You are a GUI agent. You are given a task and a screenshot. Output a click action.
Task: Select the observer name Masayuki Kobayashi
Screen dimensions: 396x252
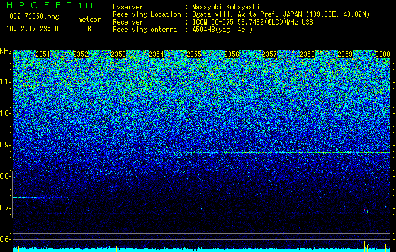pyautogui.click(x=226, y=7)
